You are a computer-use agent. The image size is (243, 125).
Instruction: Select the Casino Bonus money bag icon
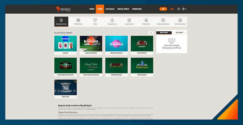(x=112, y=20)
